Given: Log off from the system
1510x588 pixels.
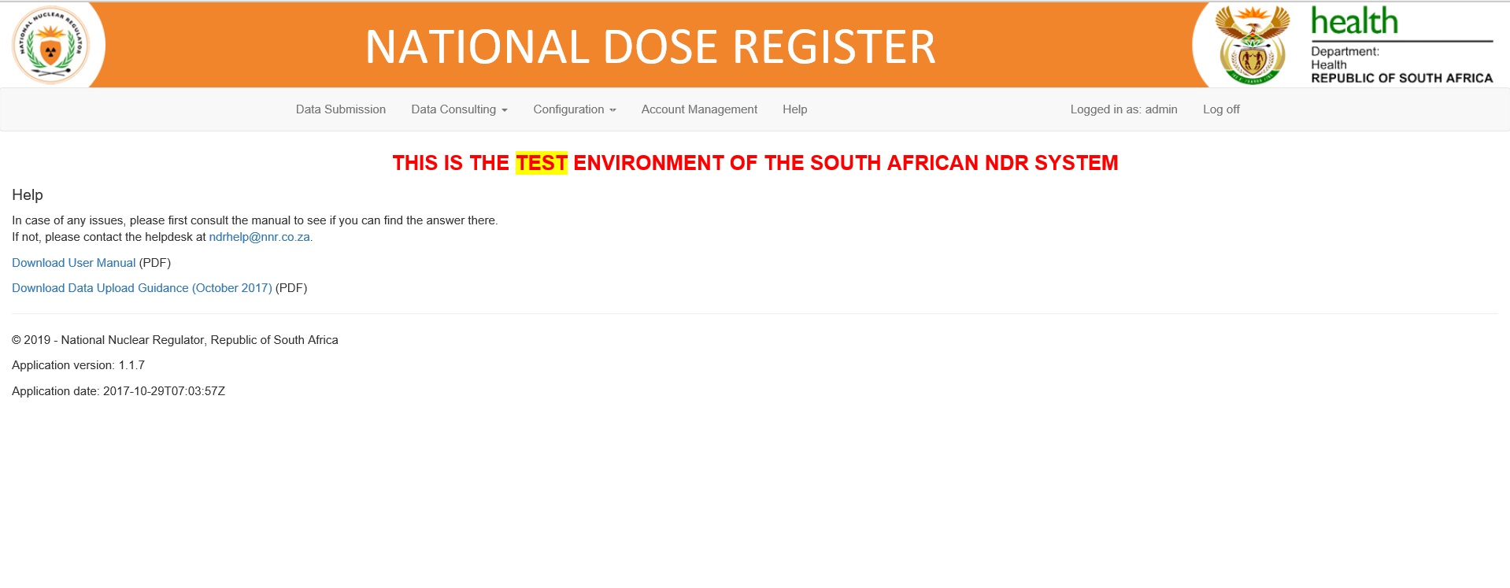Looking at the screenshot, I should [x=1220, y=109].
